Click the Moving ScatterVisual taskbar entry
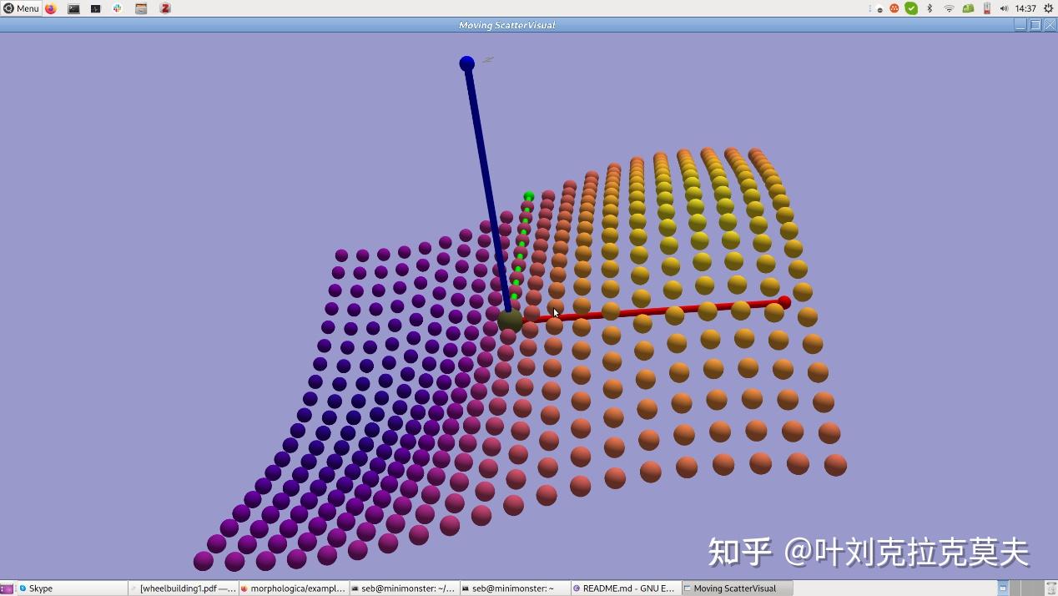The width and height of the screenshot is (1058, 596). tap(736, 588)
